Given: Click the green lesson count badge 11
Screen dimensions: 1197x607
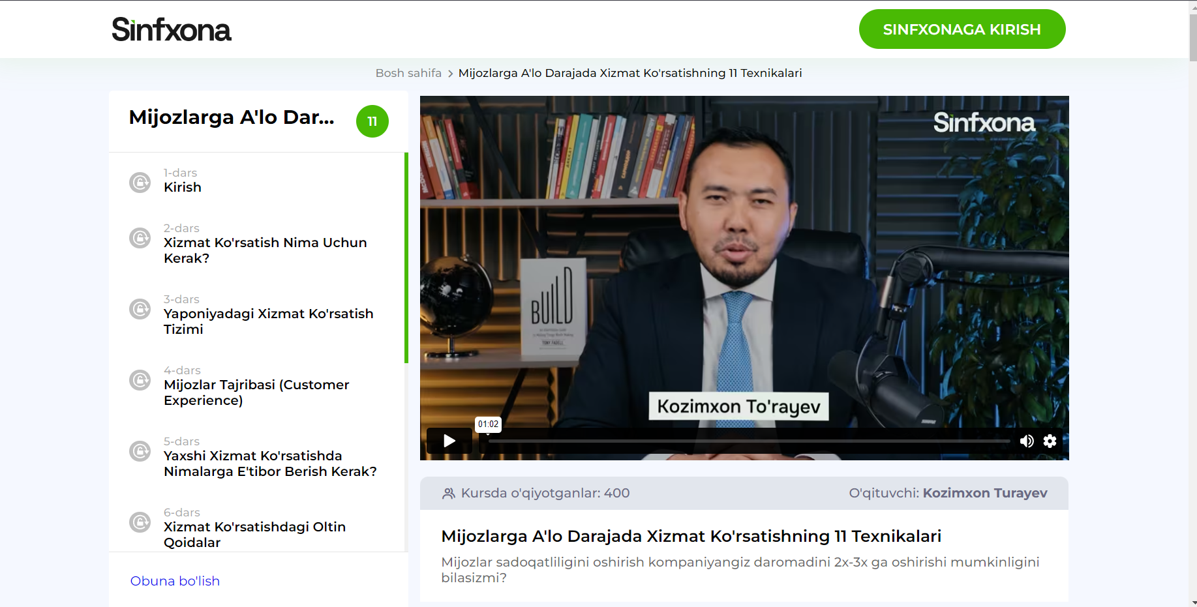Looking at the screenshot, I should (x=372, y=121).
